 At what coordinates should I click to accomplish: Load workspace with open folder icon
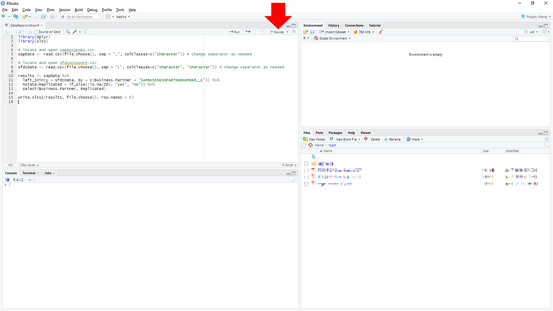point(305,32)
